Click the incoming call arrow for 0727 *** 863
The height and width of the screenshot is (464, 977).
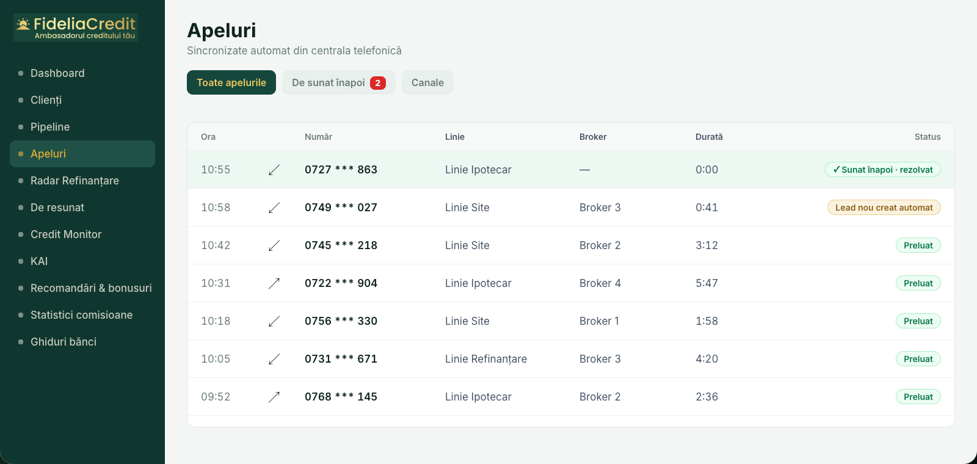tap(274, 170)
